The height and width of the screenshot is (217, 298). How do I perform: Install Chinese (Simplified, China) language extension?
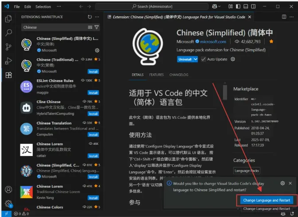coord(93,177)
